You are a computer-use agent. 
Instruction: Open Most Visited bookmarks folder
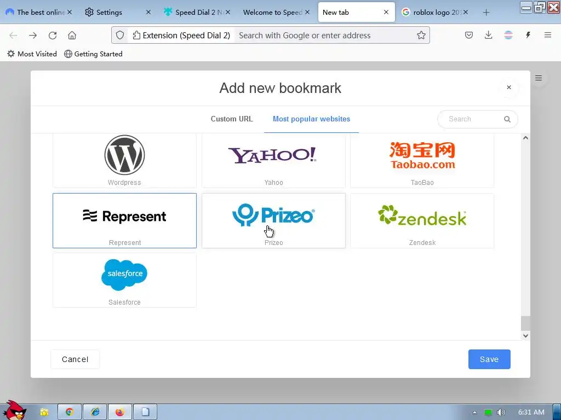pos(32,54)
